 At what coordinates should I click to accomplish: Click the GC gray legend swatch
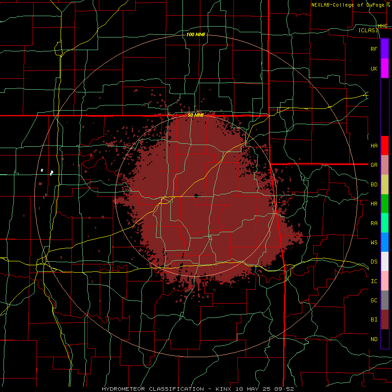(385, 300)
